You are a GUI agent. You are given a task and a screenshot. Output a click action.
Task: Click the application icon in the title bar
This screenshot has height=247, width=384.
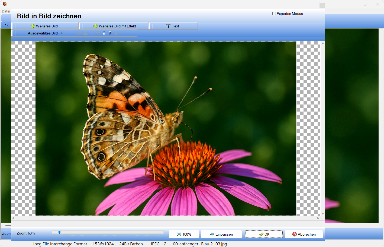point(5,4)
